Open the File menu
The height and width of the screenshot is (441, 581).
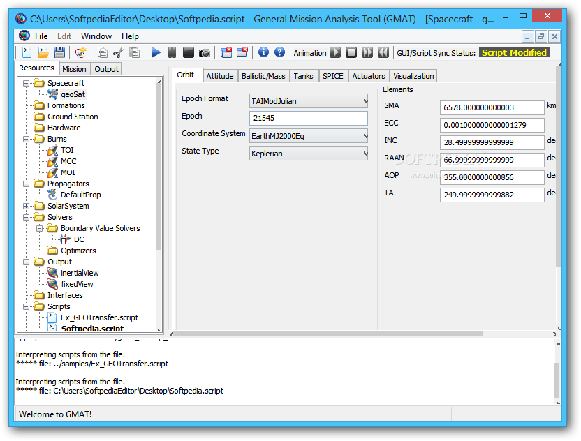click(x=41, y=36)
